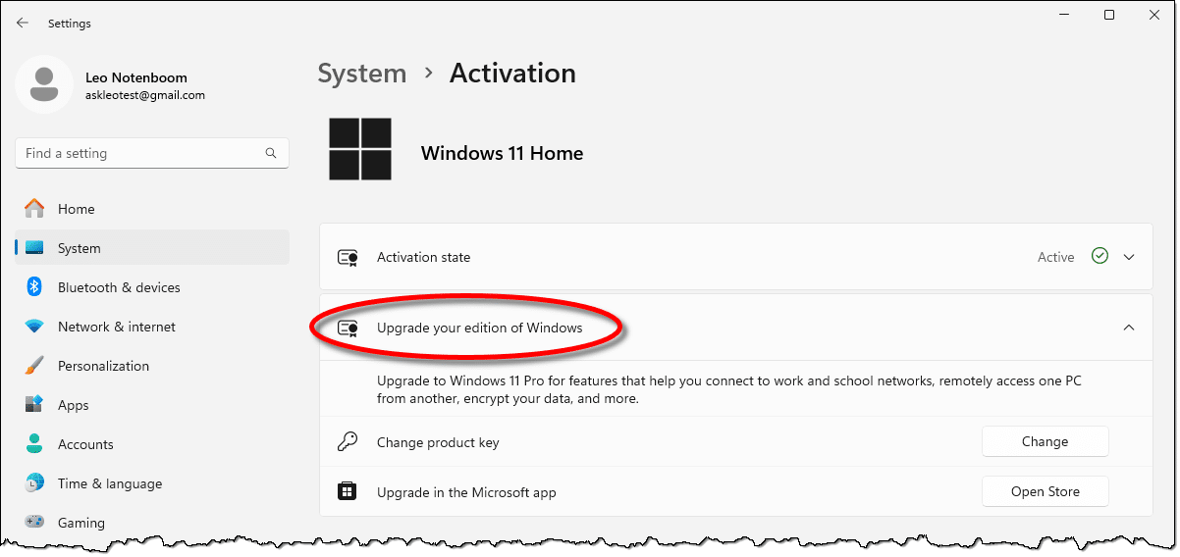Click the Open Store button

coord(1045,492)
